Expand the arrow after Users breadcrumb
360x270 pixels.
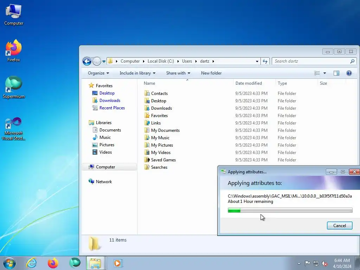click(196, 61)
